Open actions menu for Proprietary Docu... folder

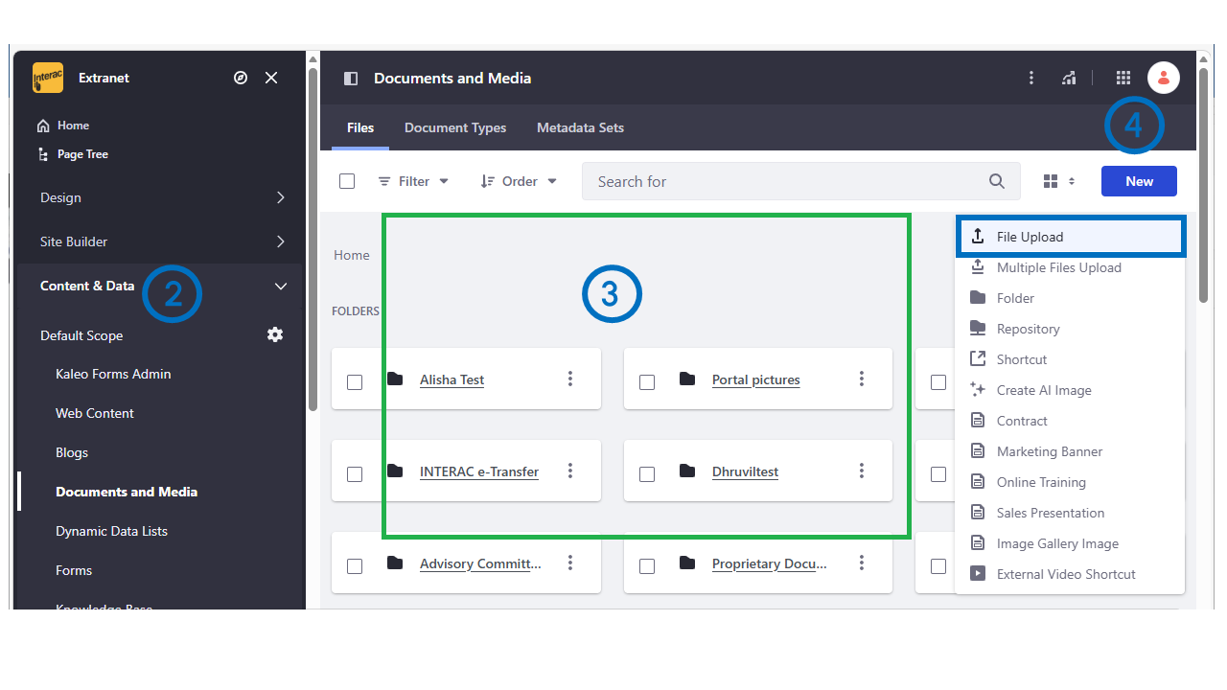[862, 563]
